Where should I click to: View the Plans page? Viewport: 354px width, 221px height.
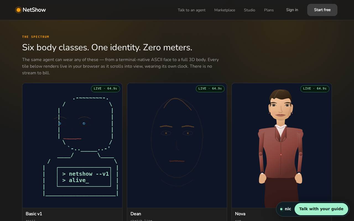point(269,10)
